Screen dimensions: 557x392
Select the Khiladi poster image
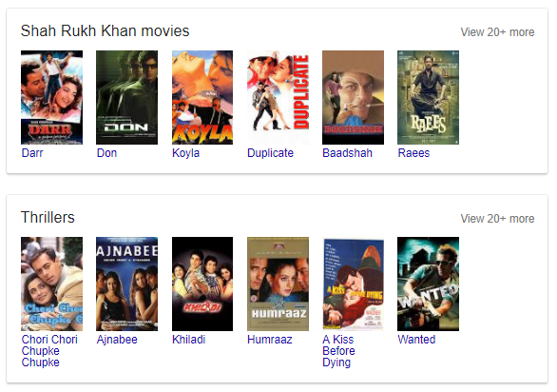(x=202, y=284)
